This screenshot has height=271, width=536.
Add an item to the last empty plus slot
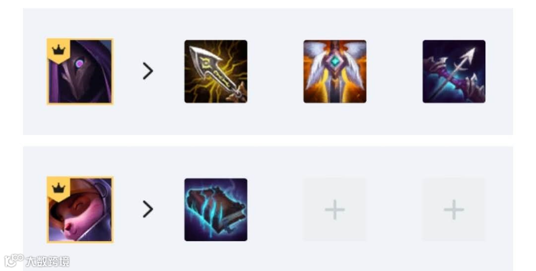click(454, 209)
